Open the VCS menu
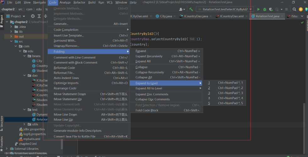308x157 pixels. pyautogui.click(x=110, y=3)
